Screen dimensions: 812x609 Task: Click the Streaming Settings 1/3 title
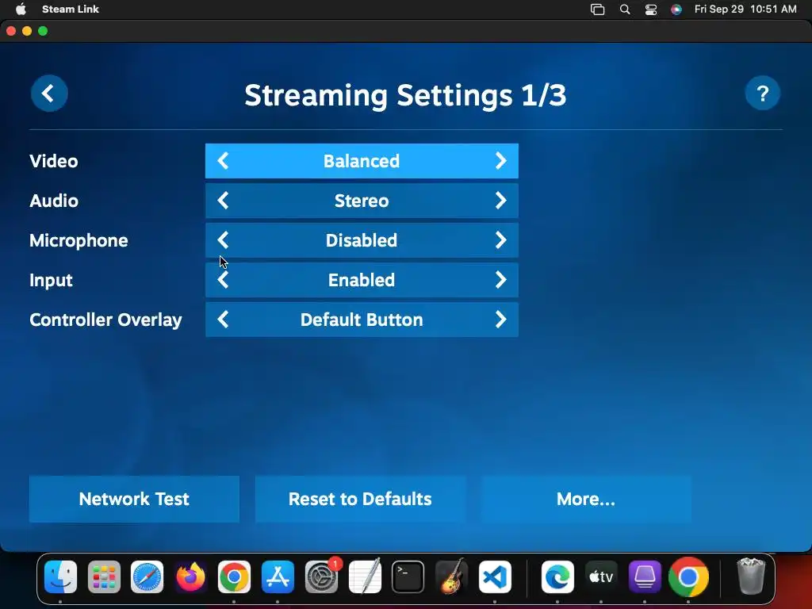tap(405, 95)
